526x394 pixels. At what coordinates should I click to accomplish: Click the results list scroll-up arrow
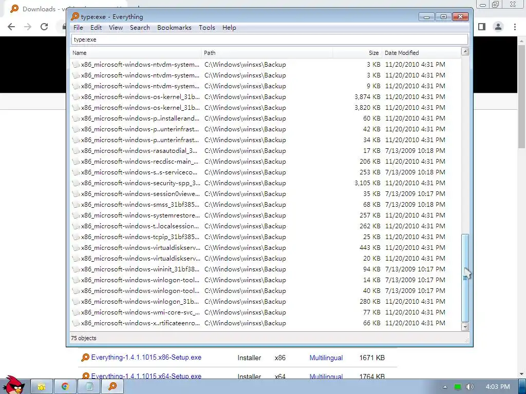465,51
